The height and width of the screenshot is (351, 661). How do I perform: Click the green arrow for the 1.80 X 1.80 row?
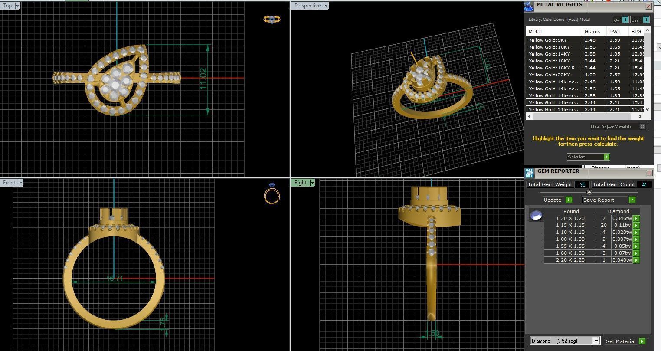pos(636,253)
